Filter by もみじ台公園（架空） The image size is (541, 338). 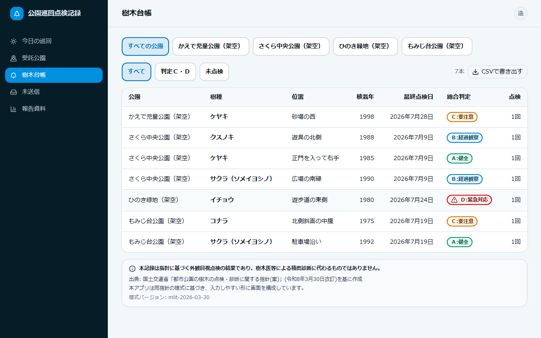pos(437,46)
